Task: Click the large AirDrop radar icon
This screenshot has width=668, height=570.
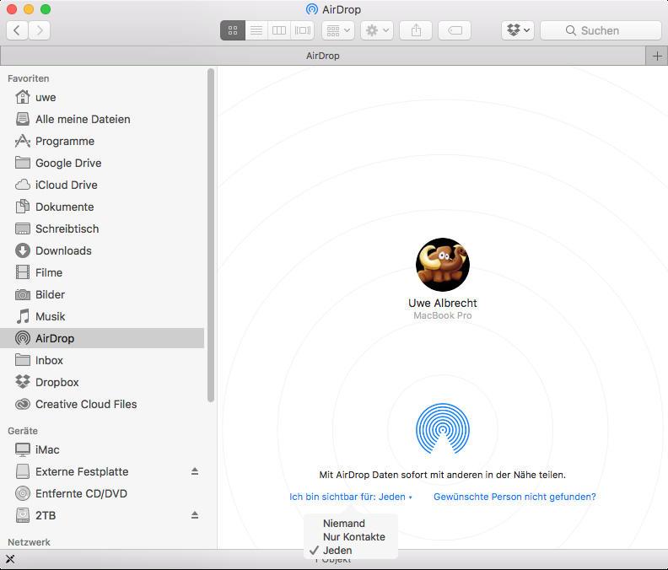Action: pyautogui.click(x=443, y=428)
